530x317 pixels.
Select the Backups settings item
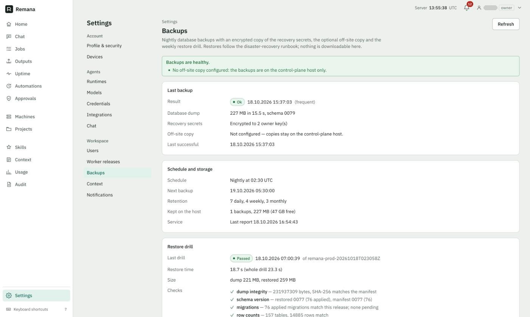[x=117, y=173]
